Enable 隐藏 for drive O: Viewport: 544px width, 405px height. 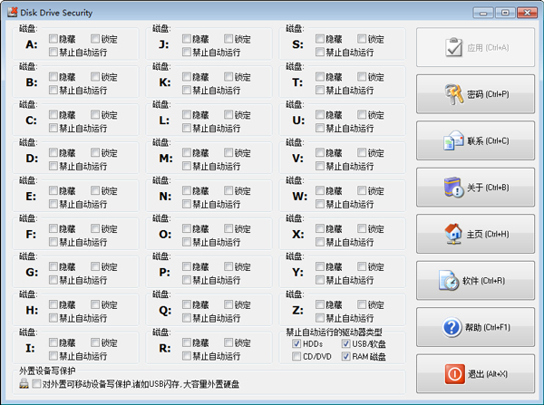pos(187,228)
